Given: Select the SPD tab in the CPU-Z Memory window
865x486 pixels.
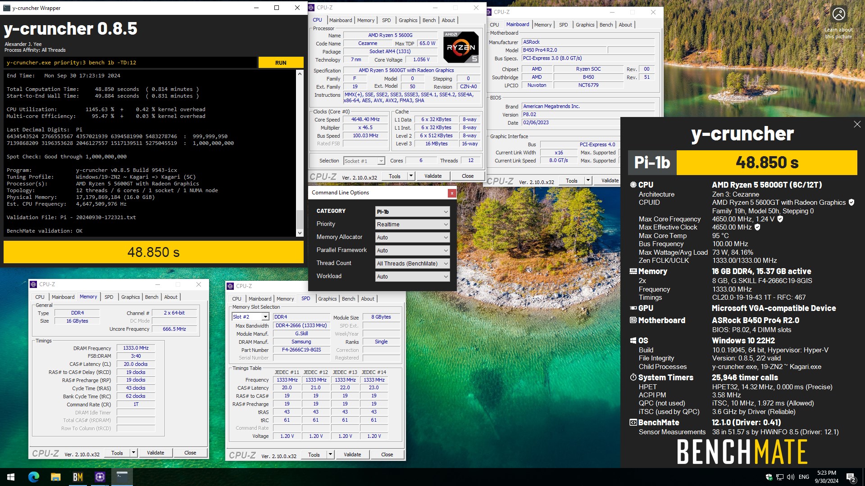Looking at the screenshot, I should coord(109,297).
